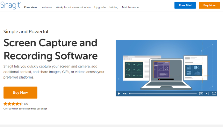The height and width of the screenshot is (127, 223).
Task: Click the 4.5 star rating
Action: click(x=16, y=104)
